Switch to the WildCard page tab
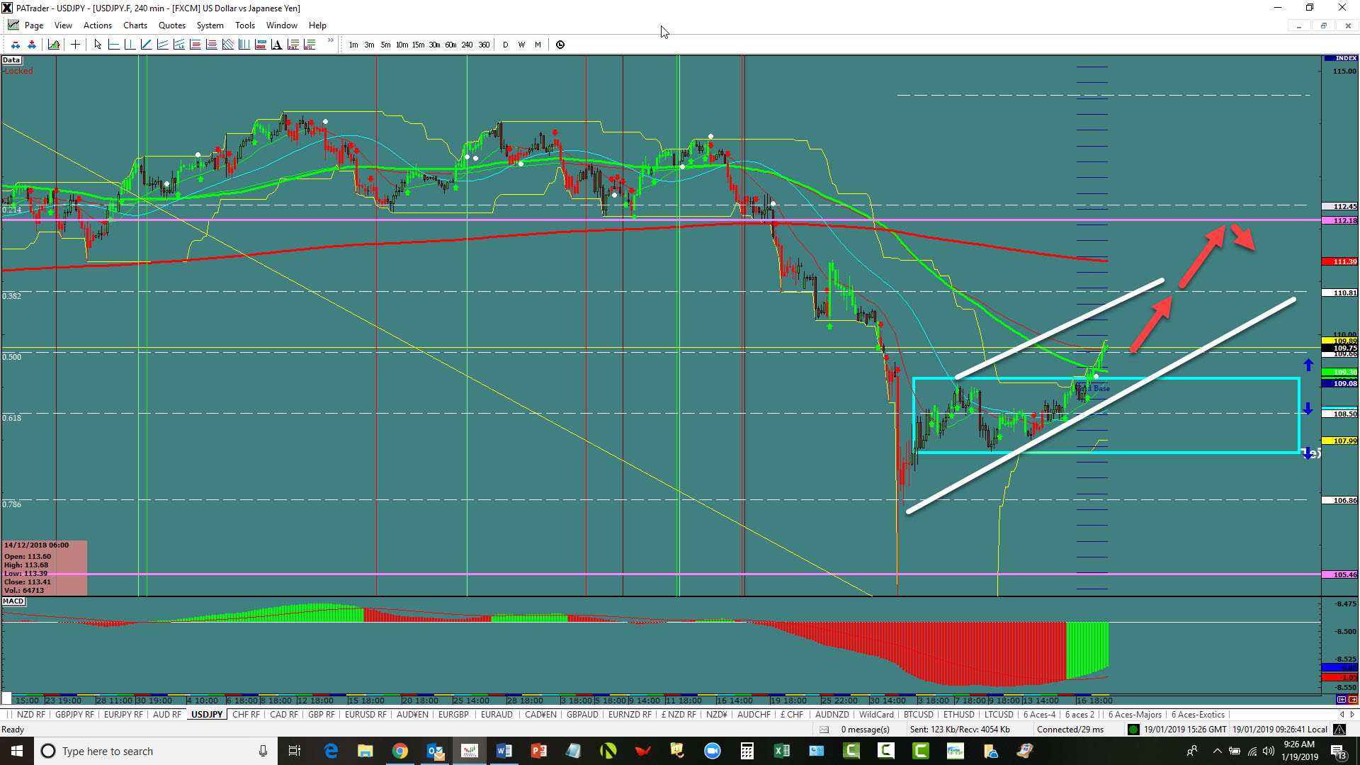This screenshot has width=1360, height=765. click(876, 715)
